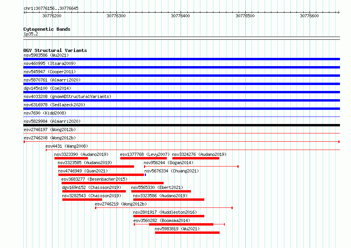Viewport: 351px width, 248px height.
Task: Click dgv169n152 (Chaisson2019) label
Action: [91, 187]
